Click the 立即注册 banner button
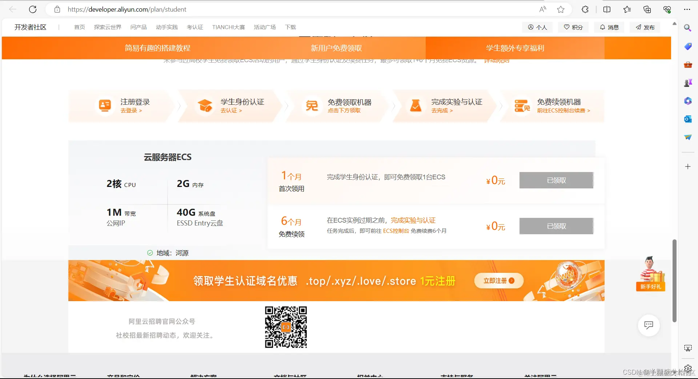698x379 pixels. pyautogui.click(x=499, y=281)
